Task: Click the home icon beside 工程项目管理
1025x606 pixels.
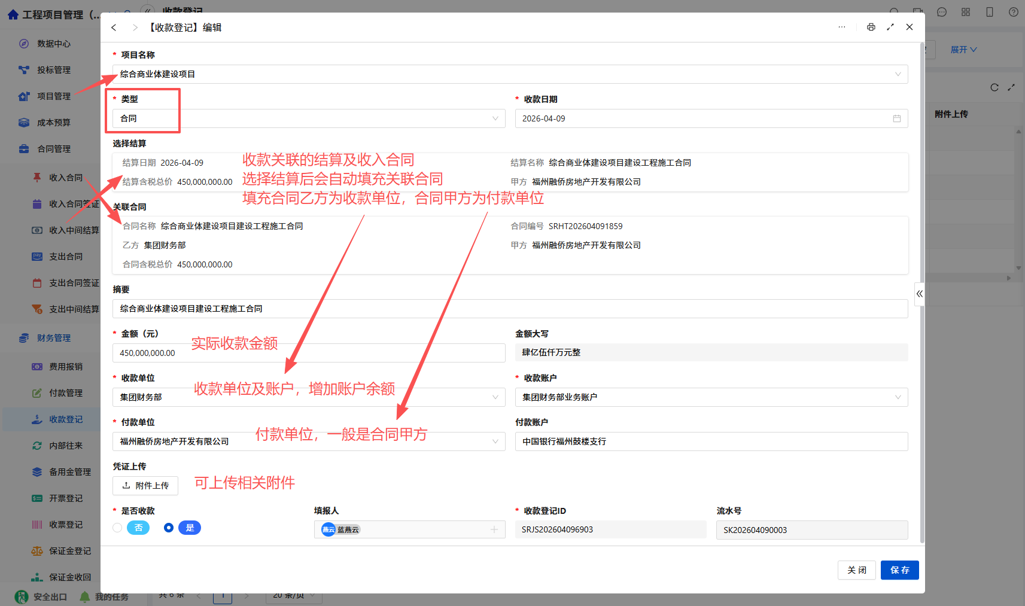Action: point(13,14)
